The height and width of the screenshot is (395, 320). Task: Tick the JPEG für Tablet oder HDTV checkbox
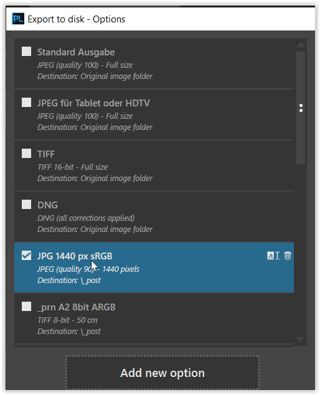(x=27, y=103)
